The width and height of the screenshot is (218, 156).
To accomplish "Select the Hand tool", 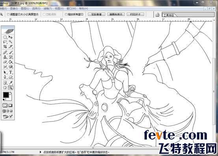I will pyautogui.click(x=5, y=88).
